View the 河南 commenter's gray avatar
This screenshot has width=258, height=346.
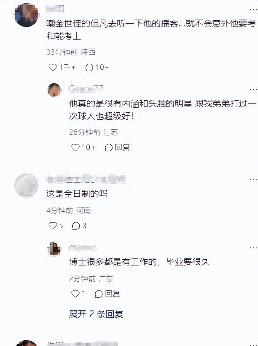(26, 185)
